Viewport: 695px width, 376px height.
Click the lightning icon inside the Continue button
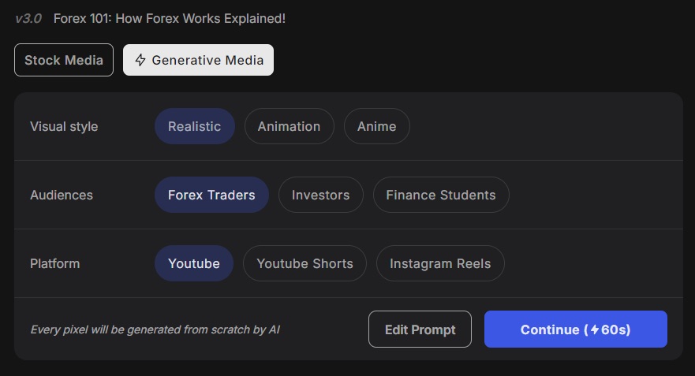click(595, 329)
